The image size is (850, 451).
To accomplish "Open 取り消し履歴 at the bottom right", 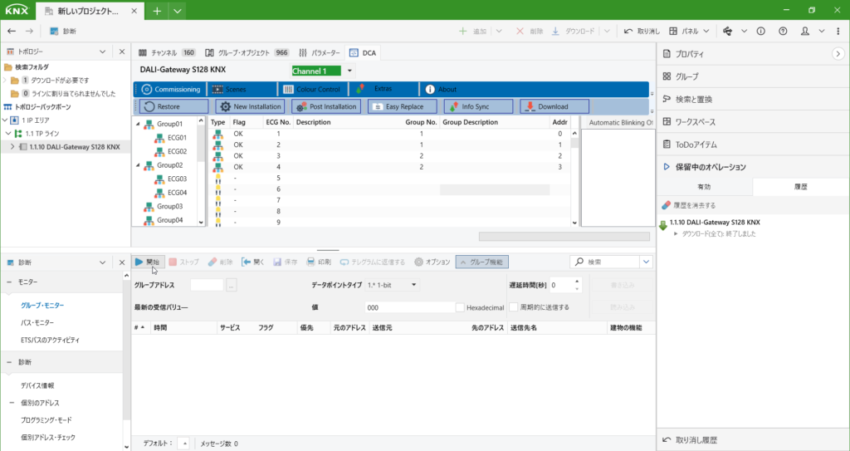I will (696, 440).
